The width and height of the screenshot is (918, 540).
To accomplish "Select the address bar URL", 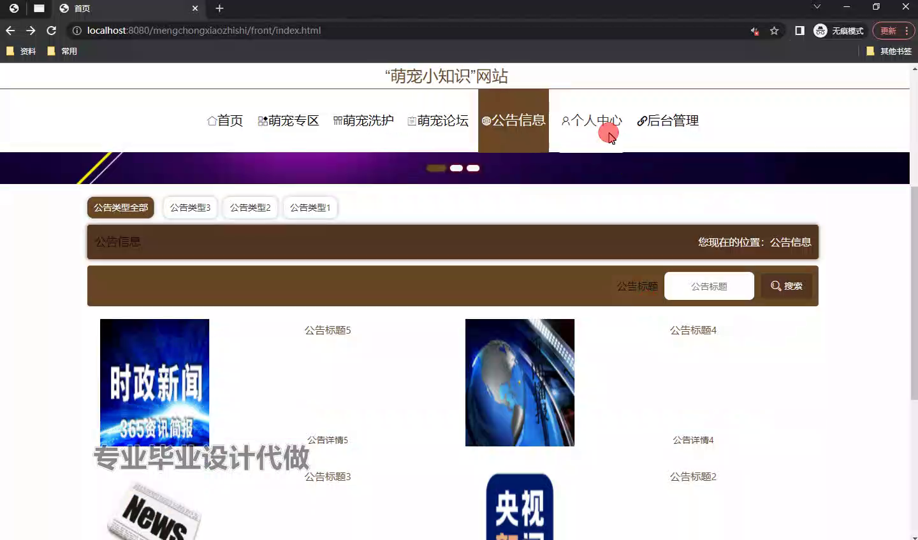I will click(x=204, y=31).
